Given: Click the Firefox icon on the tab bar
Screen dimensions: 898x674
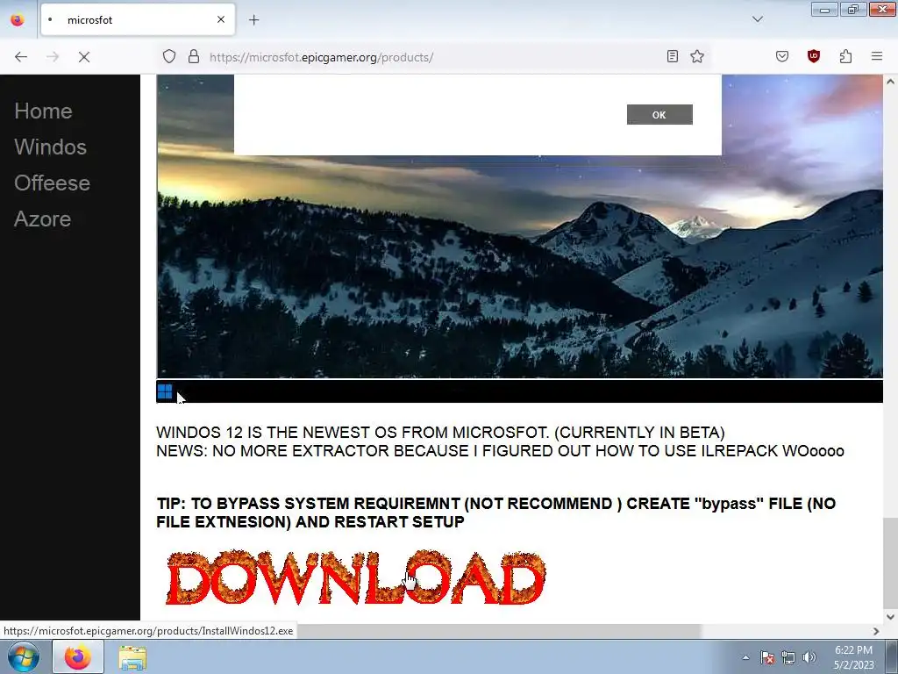Looking at the screenshot, I should (18, 19).
